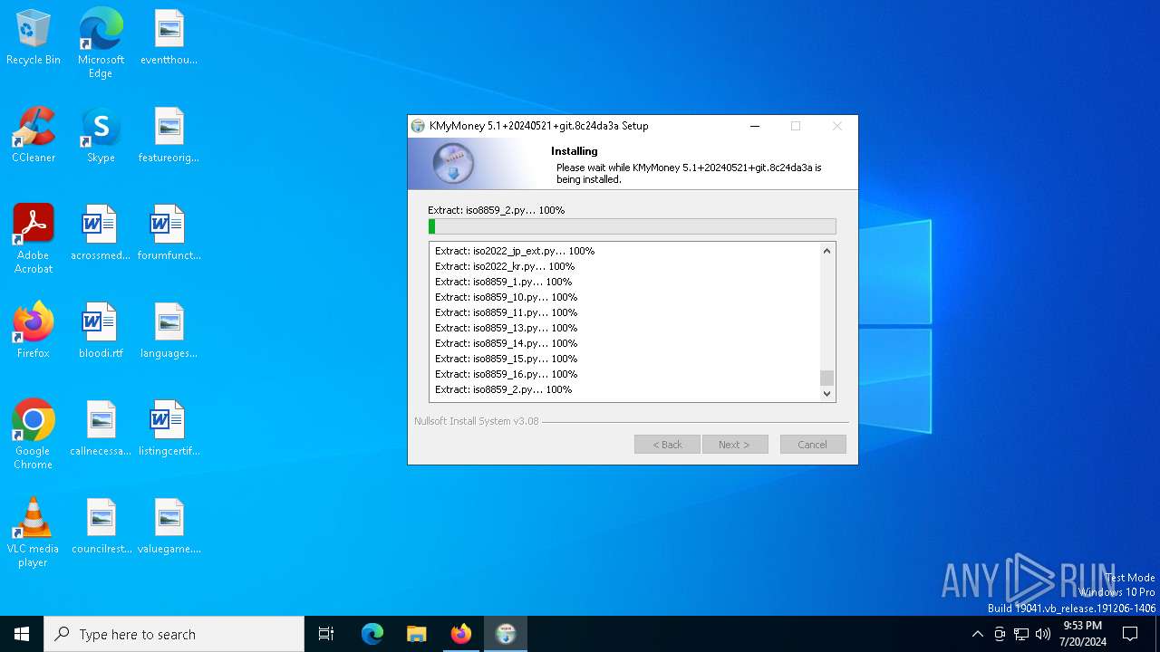
Task: Open VLC media player shortcut
Action: pos(34,532)
